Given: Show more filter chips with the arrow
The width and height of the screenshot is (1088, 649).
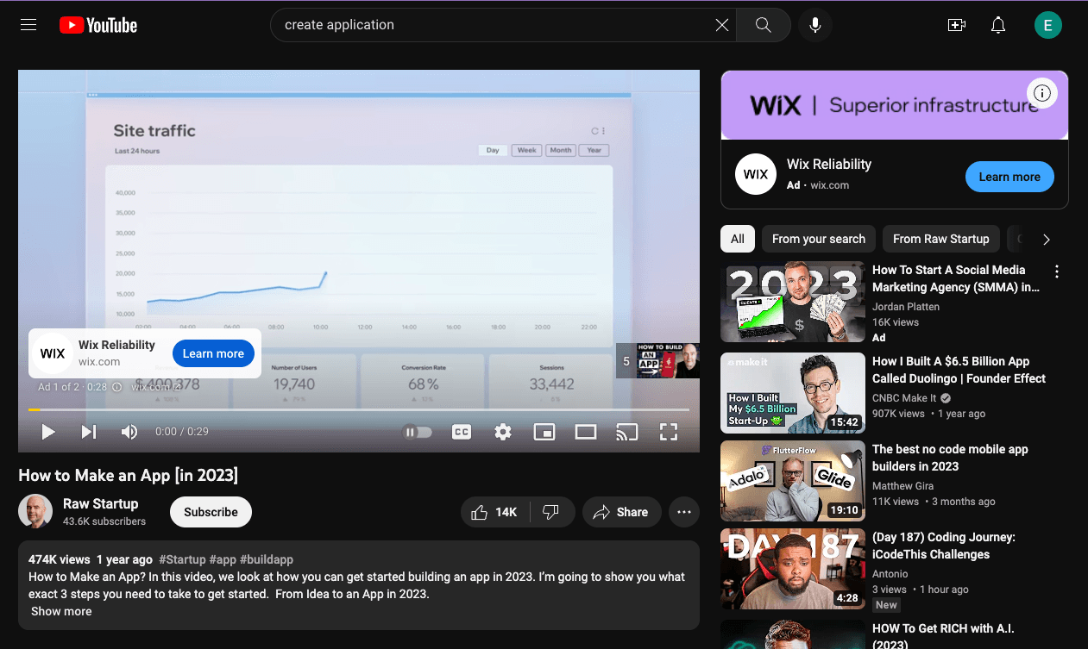Looking at the screenshot, I should click(x=1047, y=240).
